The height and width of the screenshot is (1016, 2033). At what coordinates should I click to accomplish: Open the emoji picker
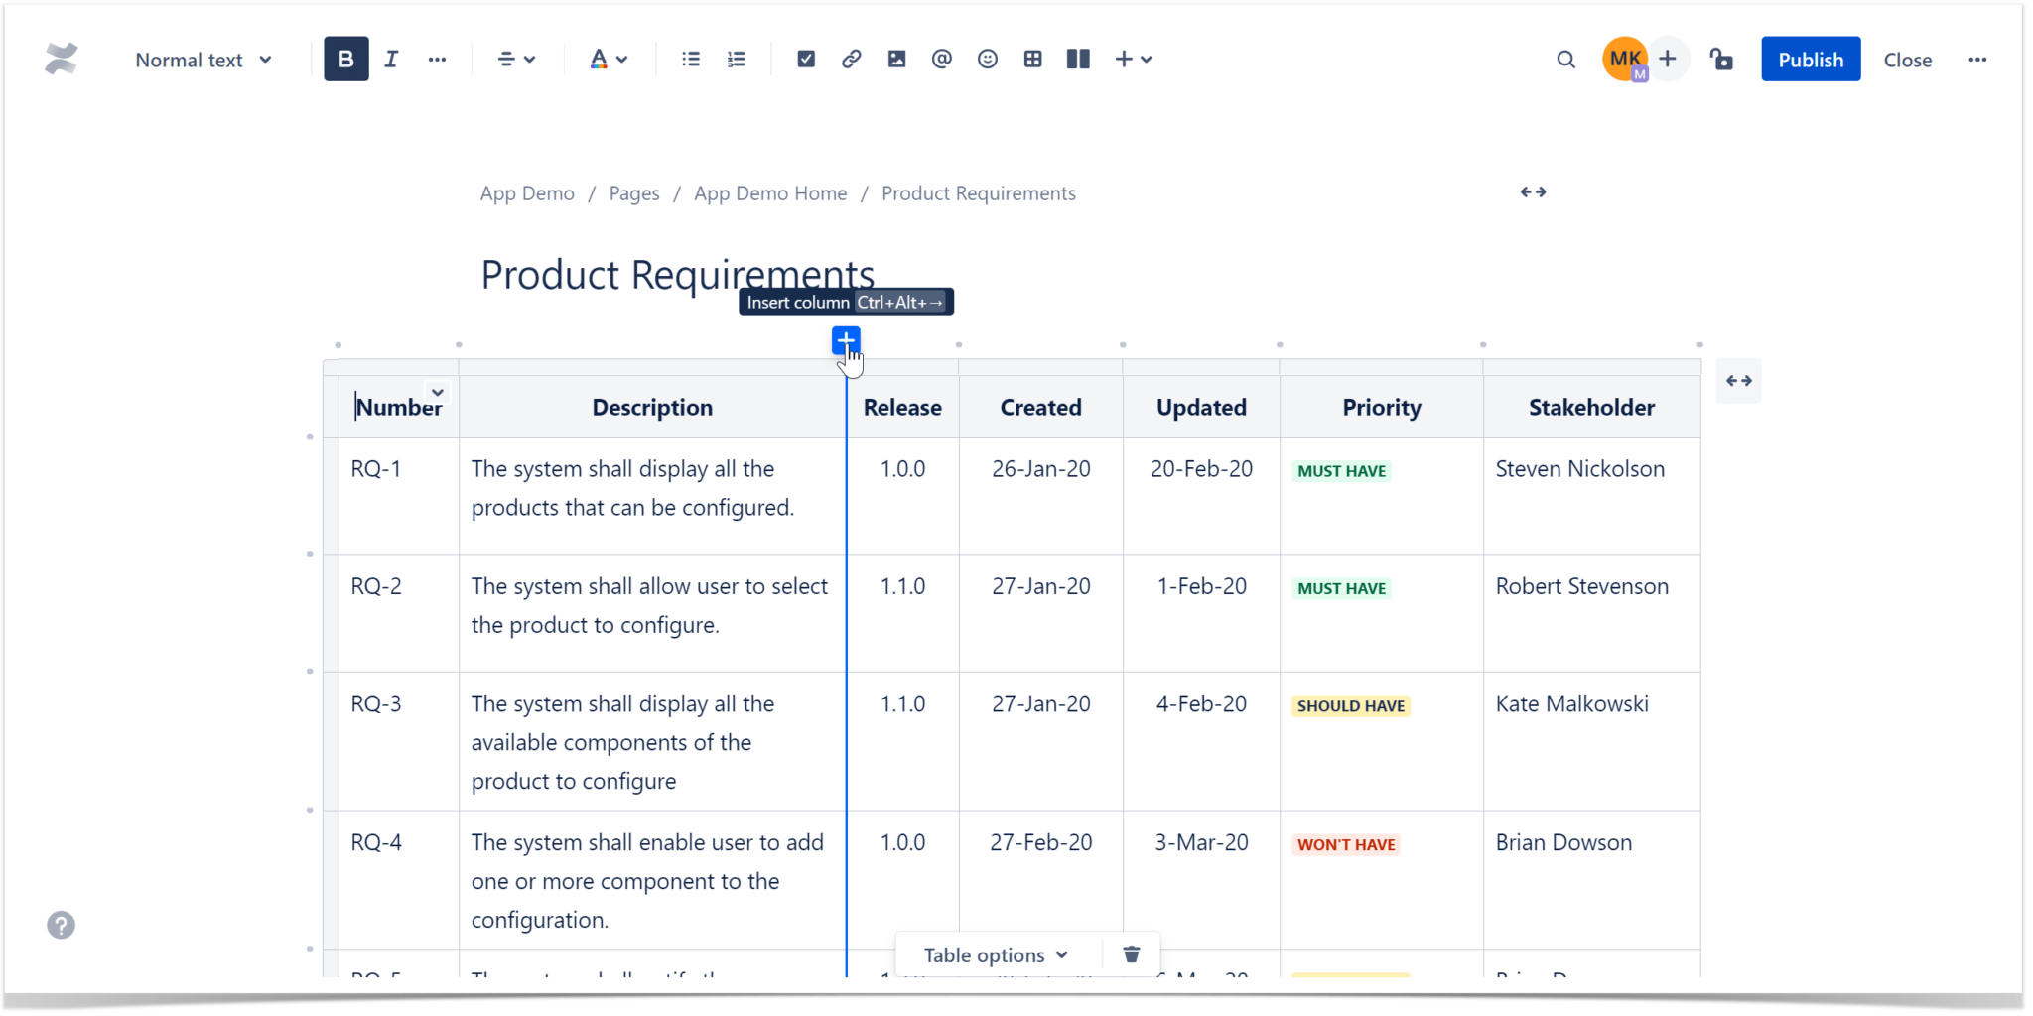(987, 59)
